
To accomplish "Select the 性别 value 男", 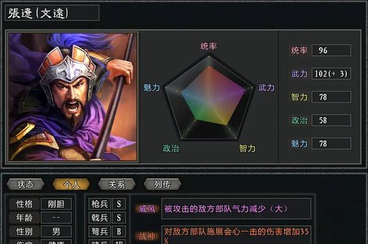I will tap(56, 232).
